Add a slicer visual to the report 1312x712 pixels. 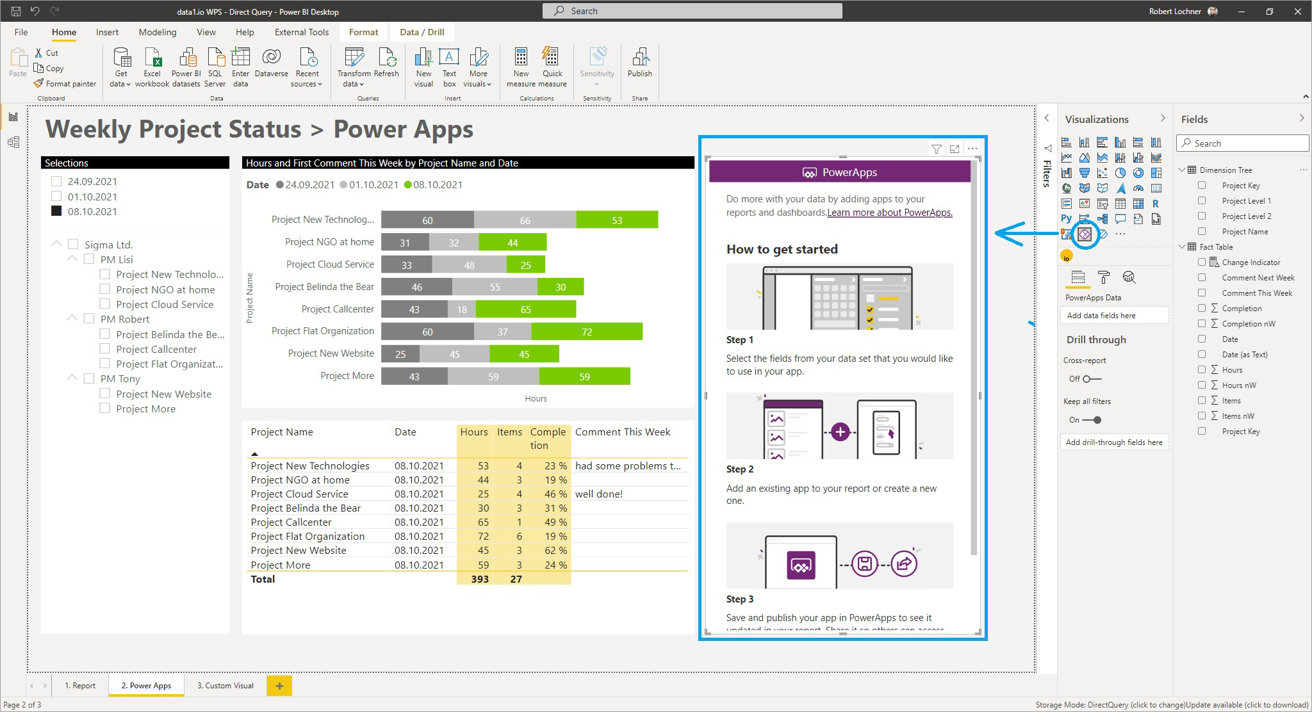1103,204
